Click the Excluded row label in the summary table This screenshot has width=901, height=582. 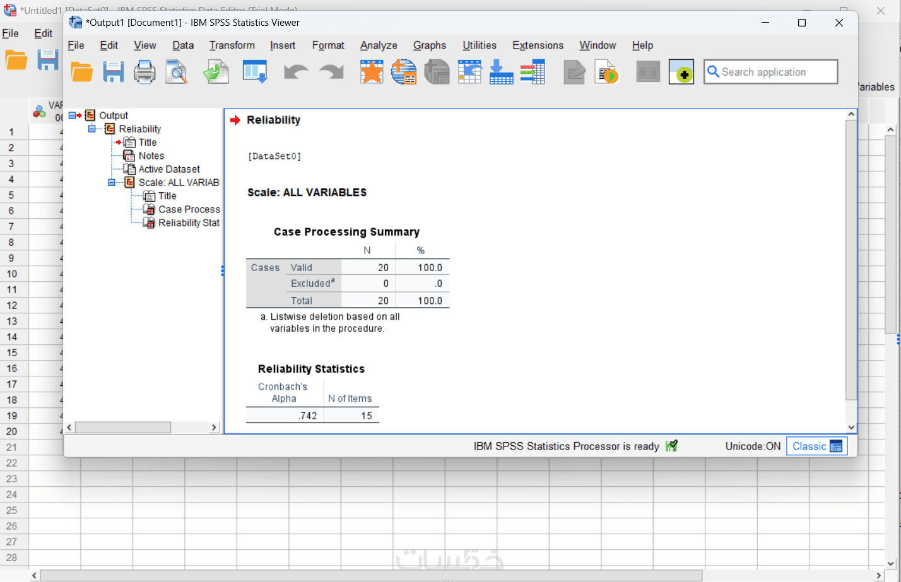[x=312, y=284]
